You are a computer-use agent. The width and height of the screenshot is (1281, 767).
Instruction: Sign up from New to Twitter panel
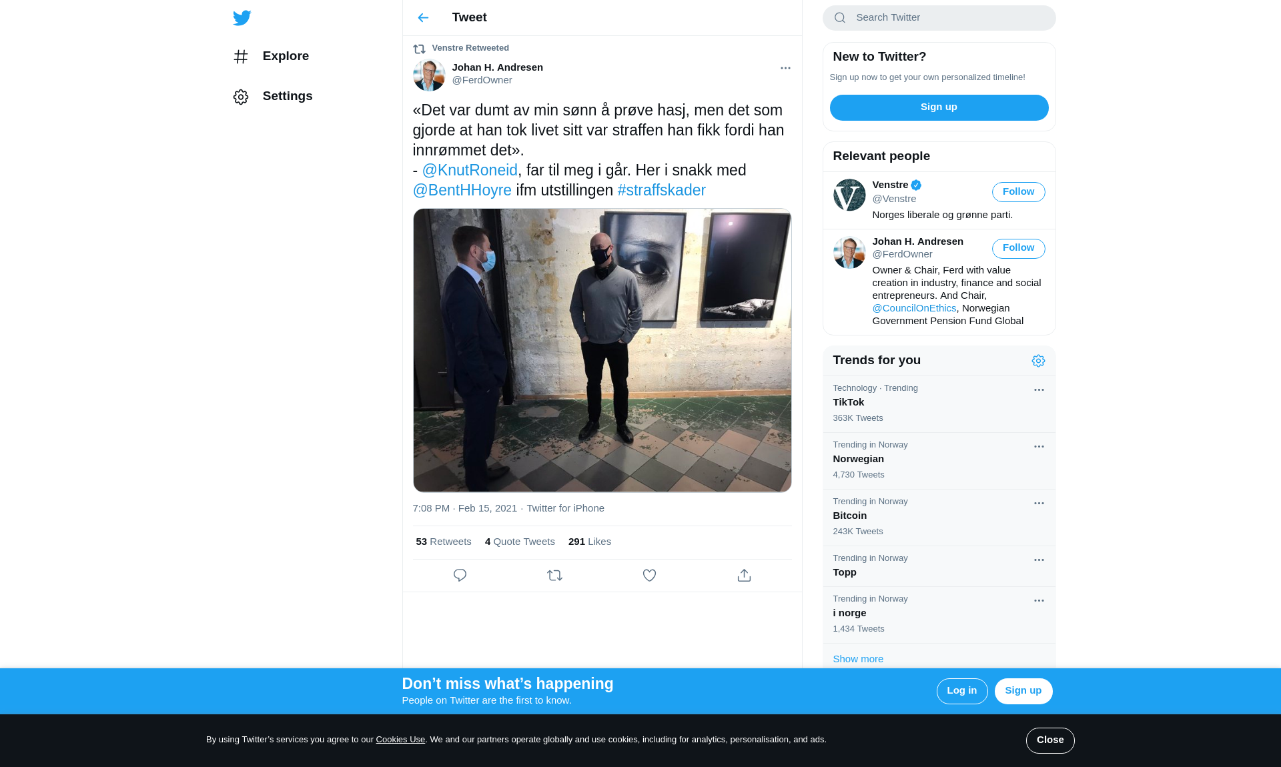click(939, 107)
